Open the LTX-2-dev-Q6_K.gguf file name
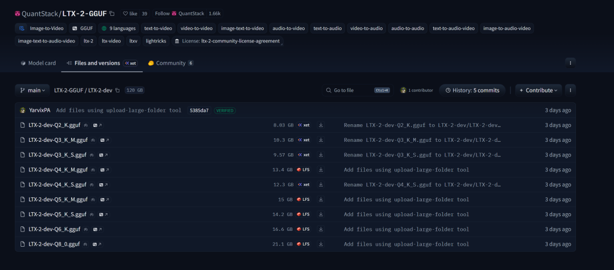Viewport: 614px width, 270px height. click(55, 229)
